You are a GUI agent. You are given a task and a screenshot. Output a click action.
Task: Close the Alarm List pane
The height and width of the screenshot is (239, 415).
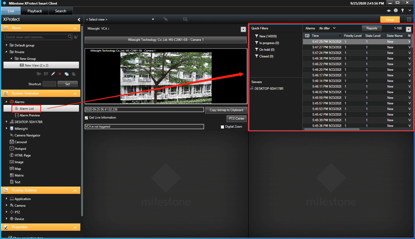coord(409,29)
